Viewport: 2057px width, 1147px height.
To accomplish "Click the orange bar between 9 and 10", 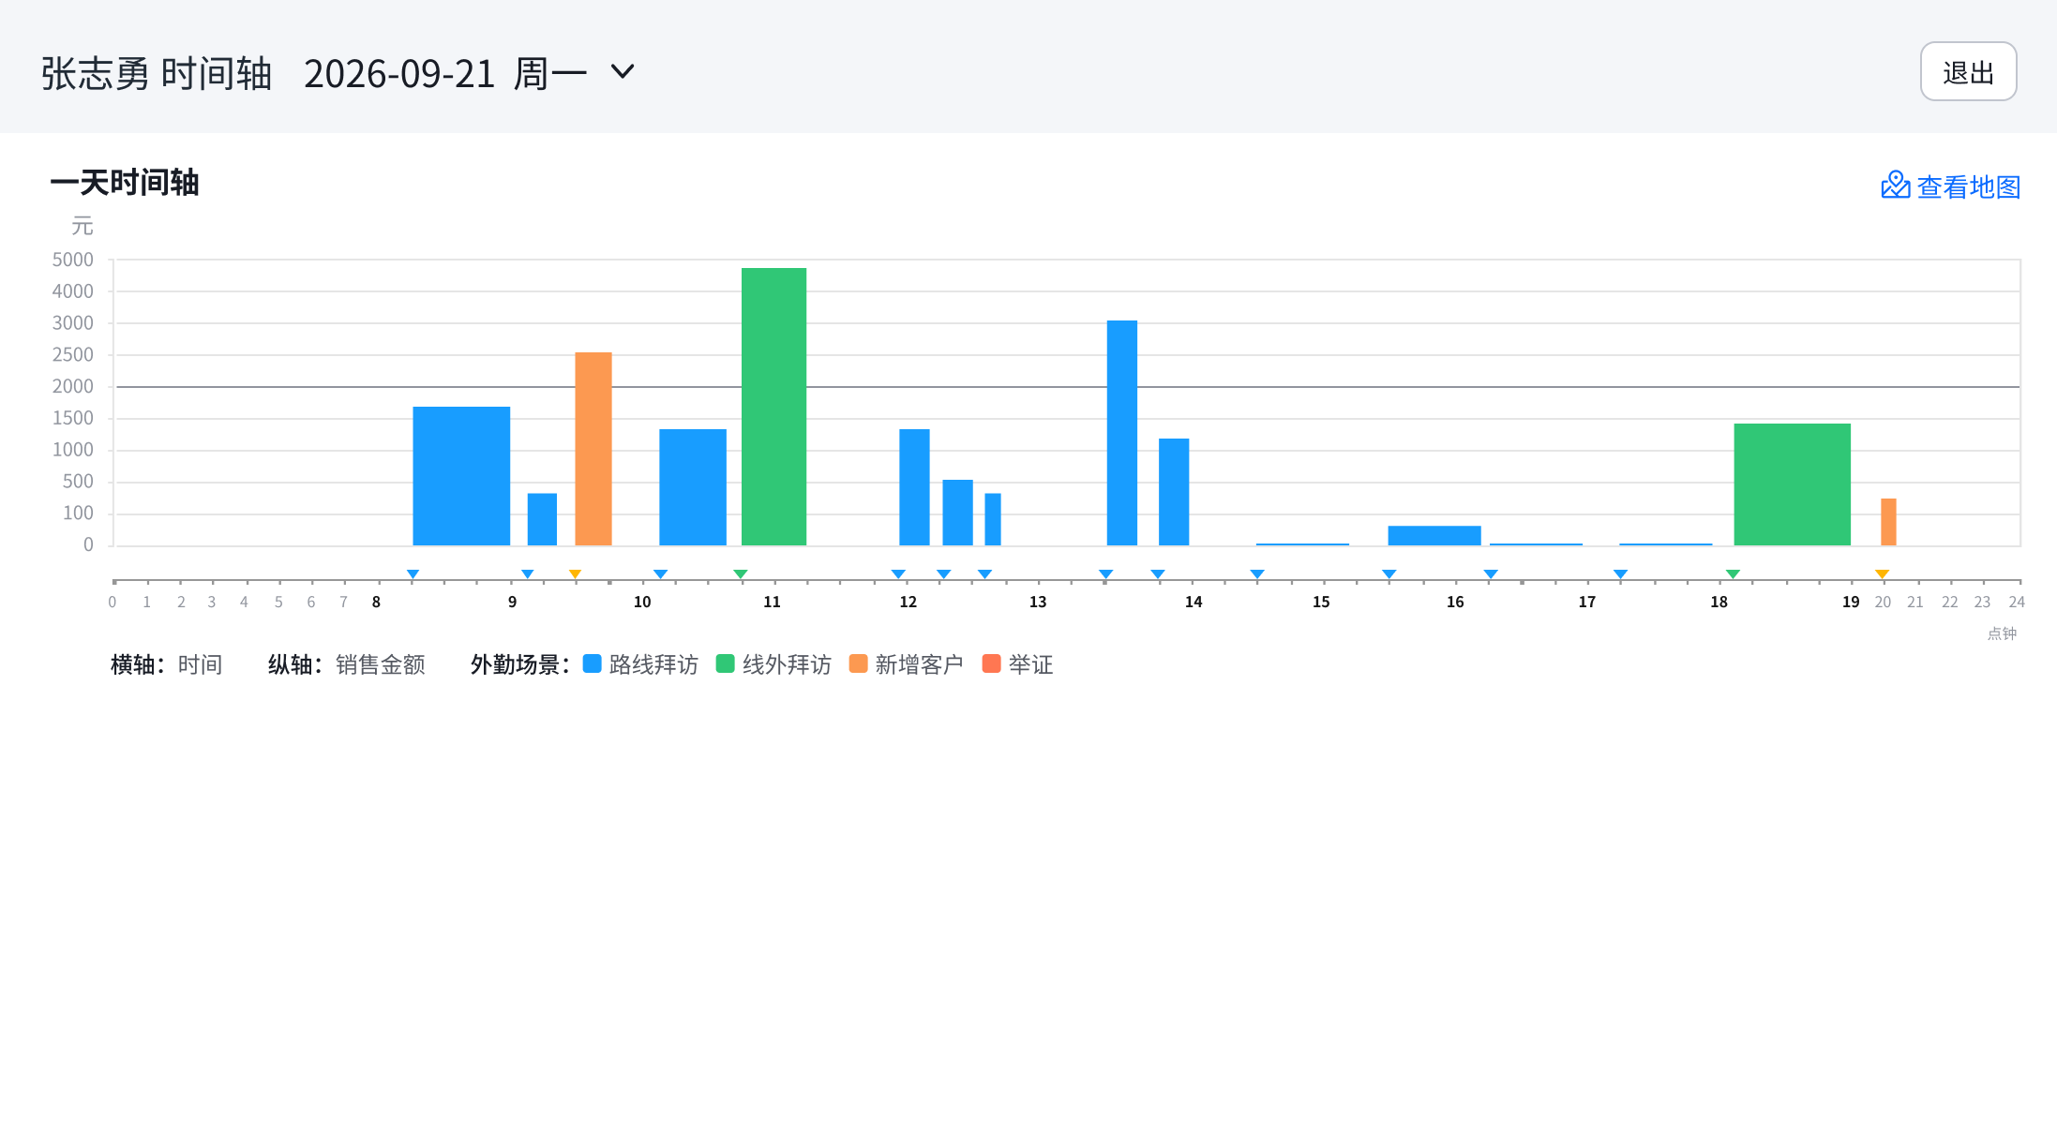I will pos(593,449).
